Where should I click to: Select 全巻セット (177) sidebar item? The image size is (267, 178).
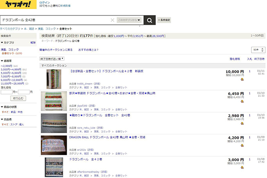(12, 53)
